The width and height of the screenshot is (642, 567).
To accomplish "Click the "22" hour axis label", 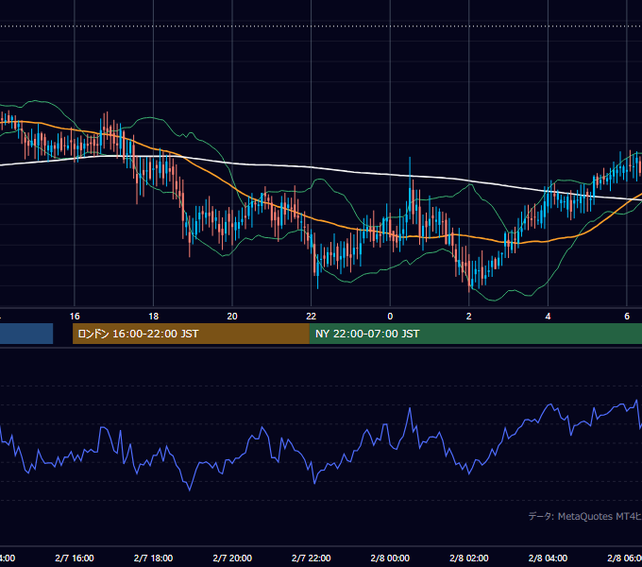I will 312,317.
